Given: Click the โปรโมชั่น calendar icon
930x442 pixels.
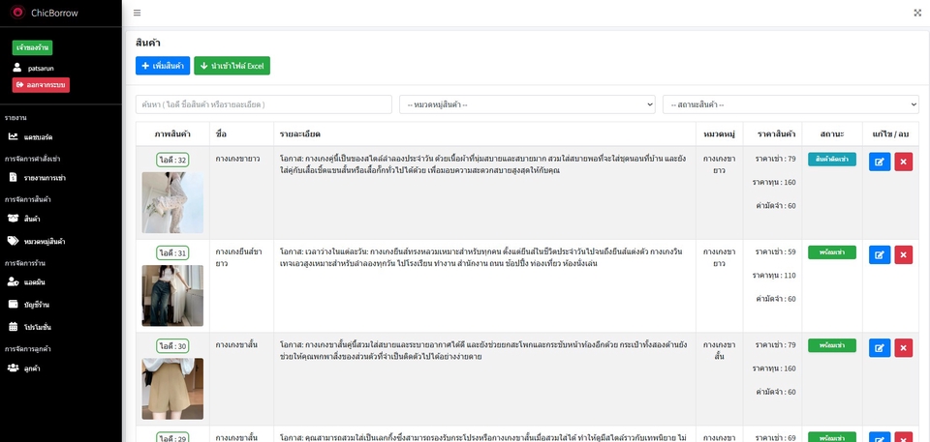Looking at the screenshot, I should 13,327.
